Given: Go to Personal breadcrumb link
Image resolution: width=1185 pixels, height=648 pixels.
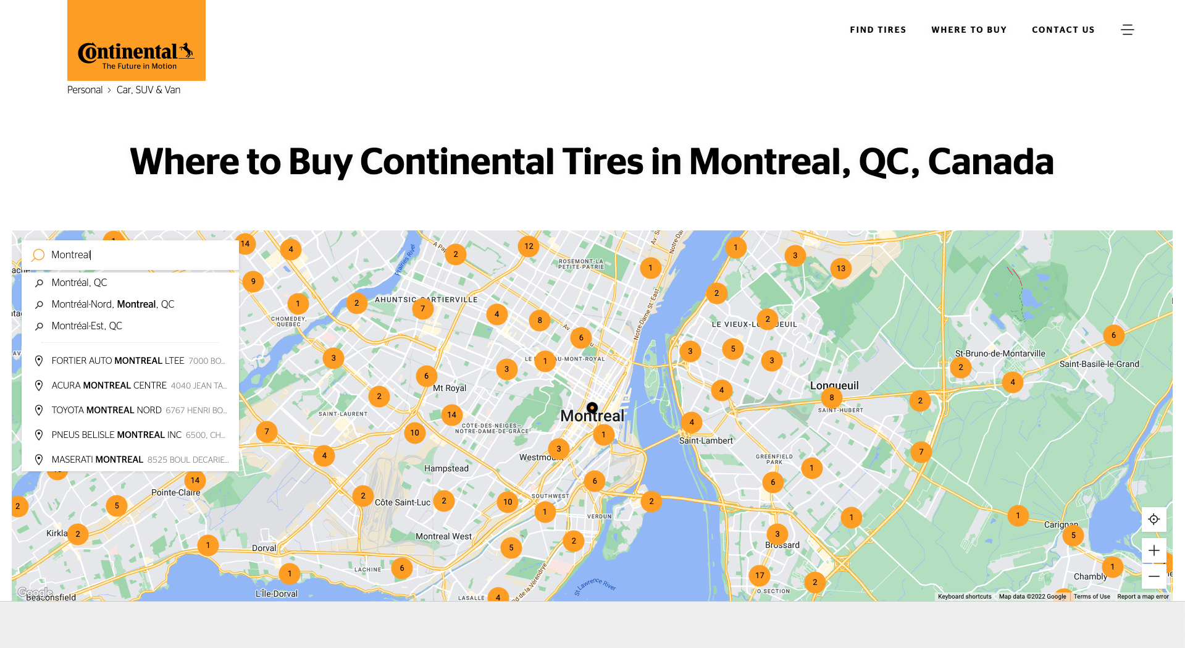Looking at the screenshot, I should click(x=85, y=90).
